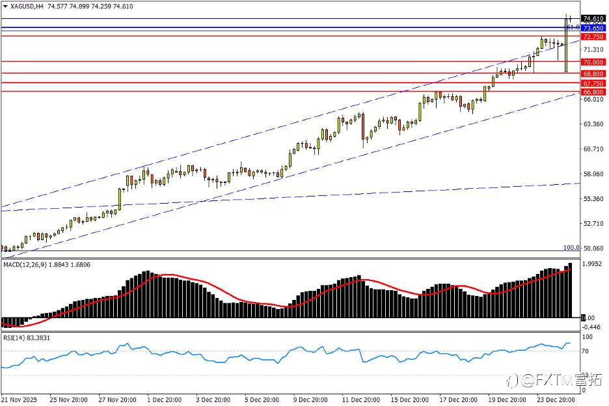Select the red level label 68.800
Viewport: 609px width, 406px height.
click(593, 74)
